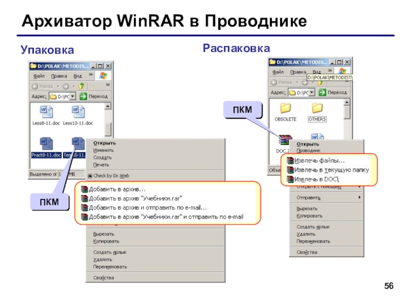Choose 'Добавить в архив "Учебники.rar"' entry

coord(131,198)
